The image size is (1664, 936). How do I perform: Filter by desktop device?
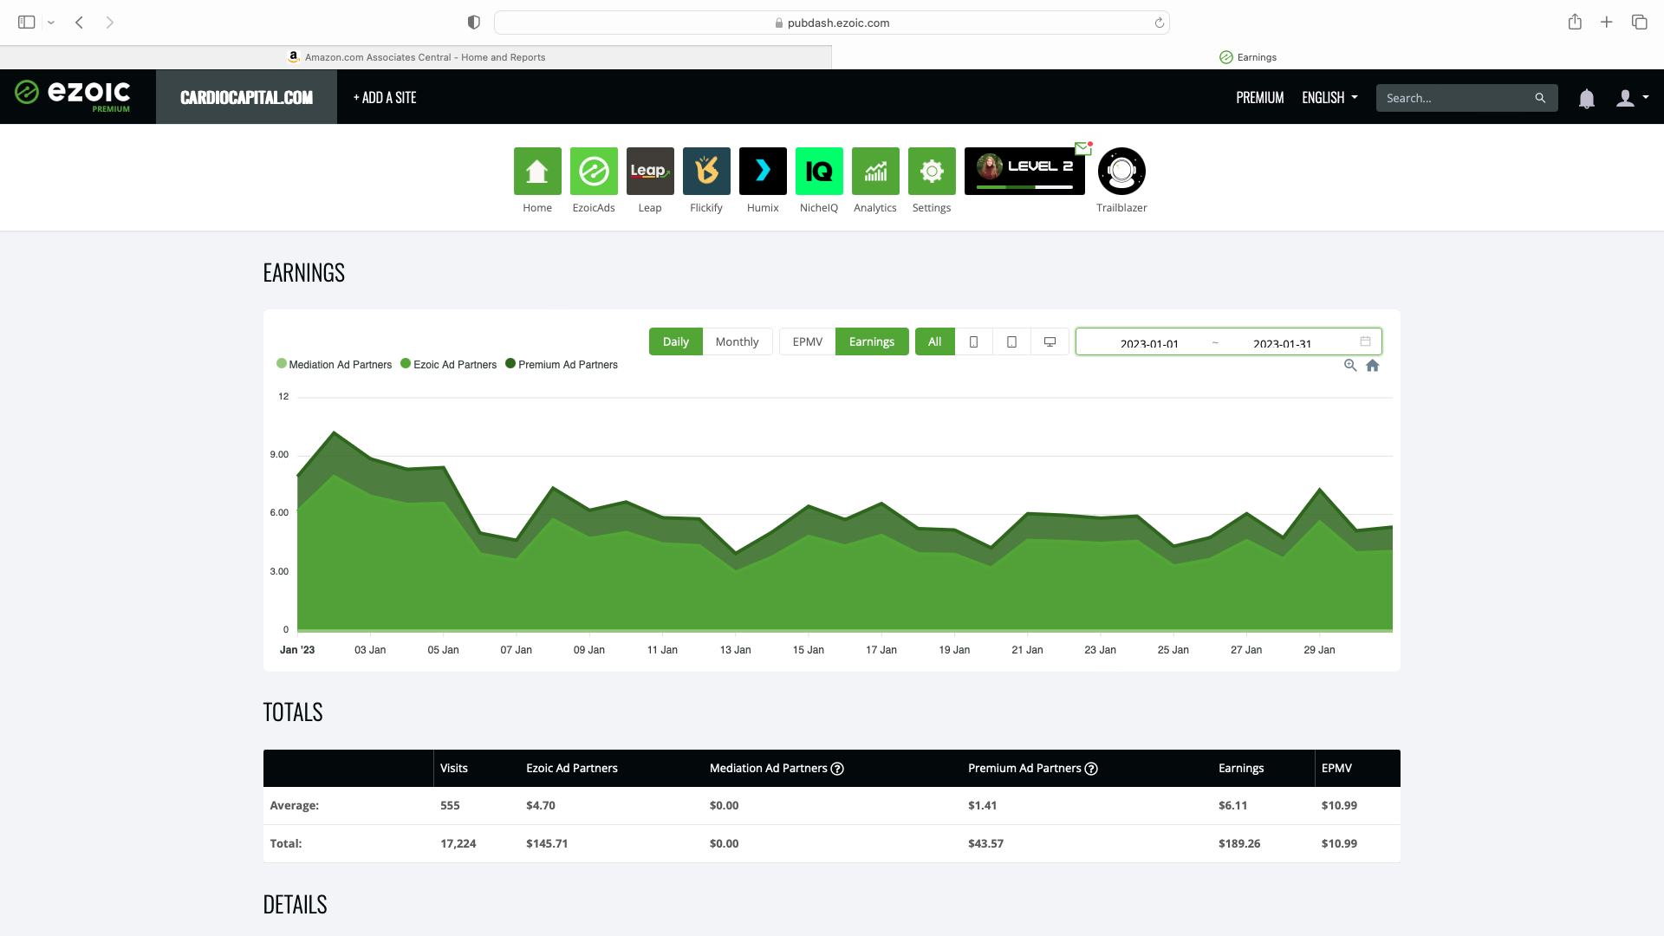[x=1050, y=341]
